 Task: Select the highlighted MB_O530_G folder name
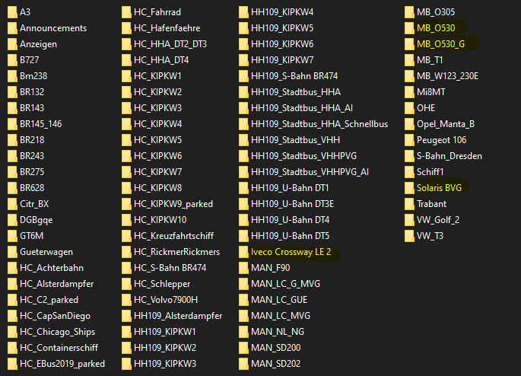coord(441,44)
